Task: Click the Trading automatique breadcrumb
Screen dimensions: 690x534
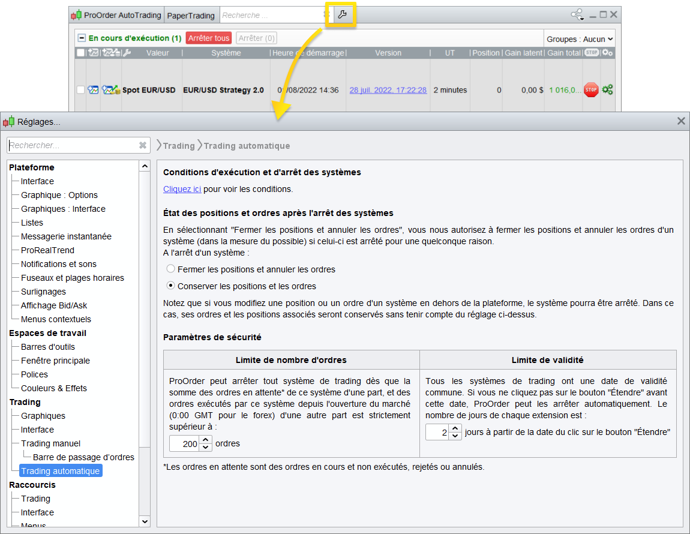Action: [247, 146]
